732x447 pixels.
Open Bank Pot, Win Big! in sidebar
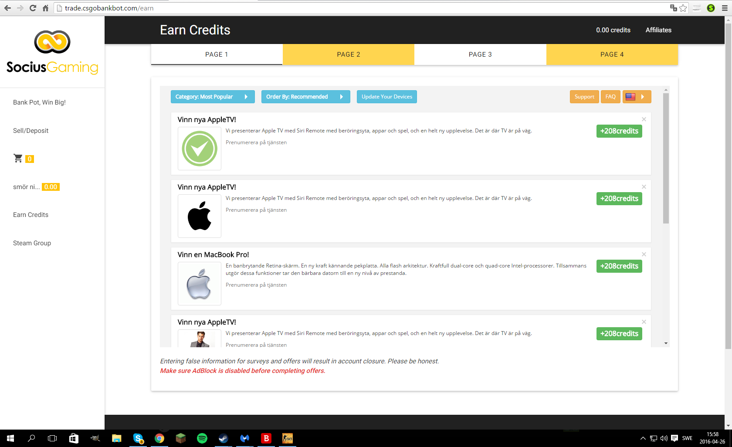39,102
